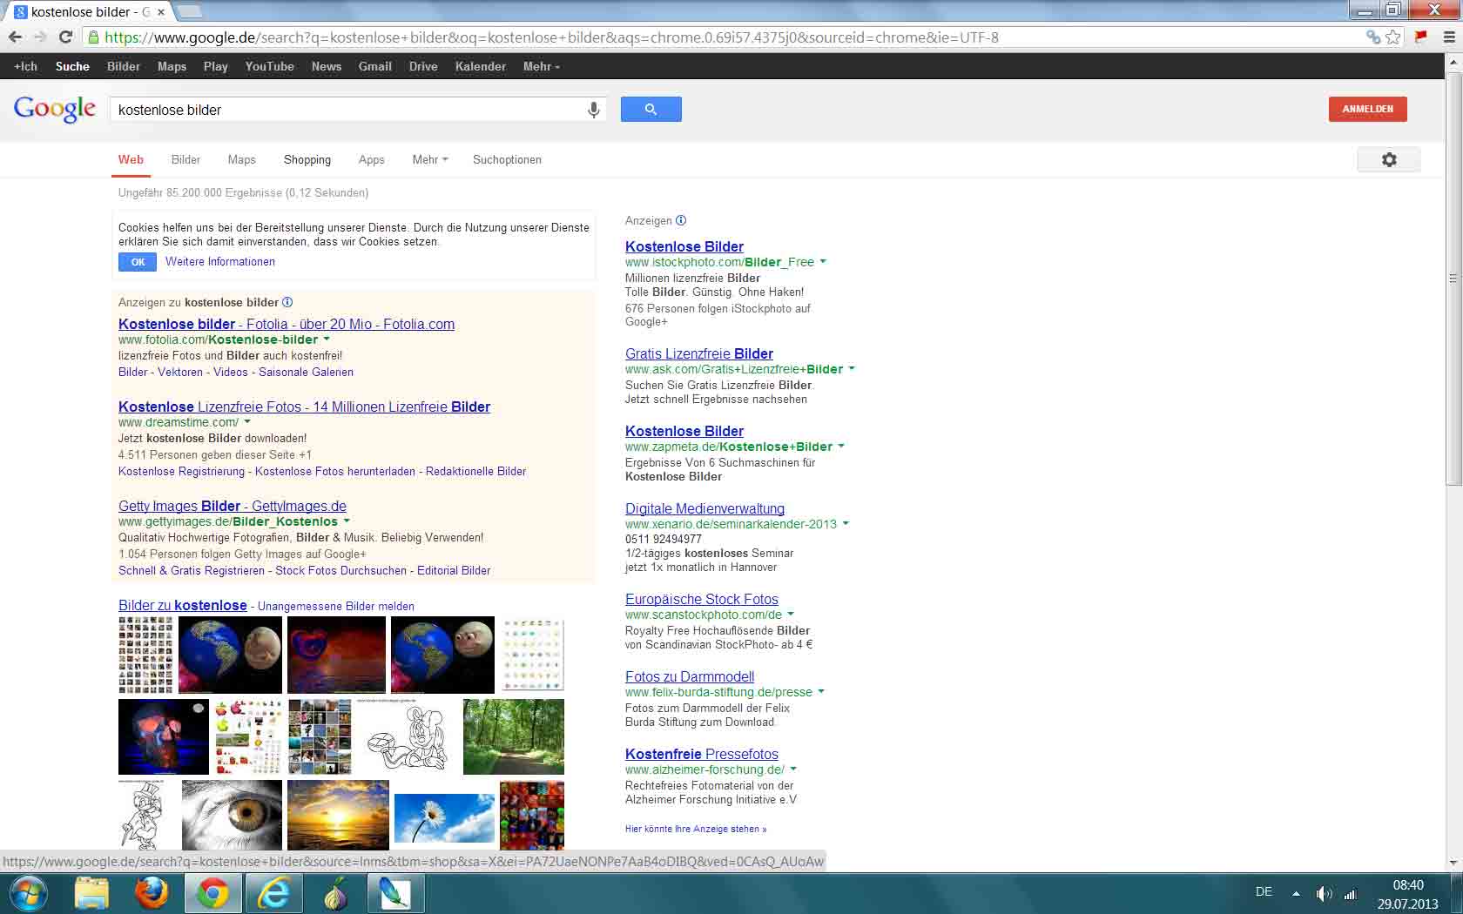1463x914 pixels.
Task: Open dropdown arrow next to gettyimages.de URL
Action: pyautogui.click(x=347, y=521)
